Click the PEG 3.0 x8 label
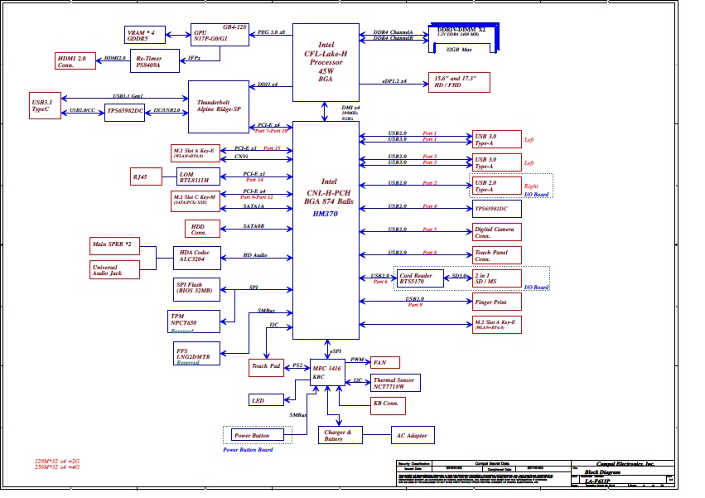The height and width of the screenshot is (498, 705). [271, 32]
